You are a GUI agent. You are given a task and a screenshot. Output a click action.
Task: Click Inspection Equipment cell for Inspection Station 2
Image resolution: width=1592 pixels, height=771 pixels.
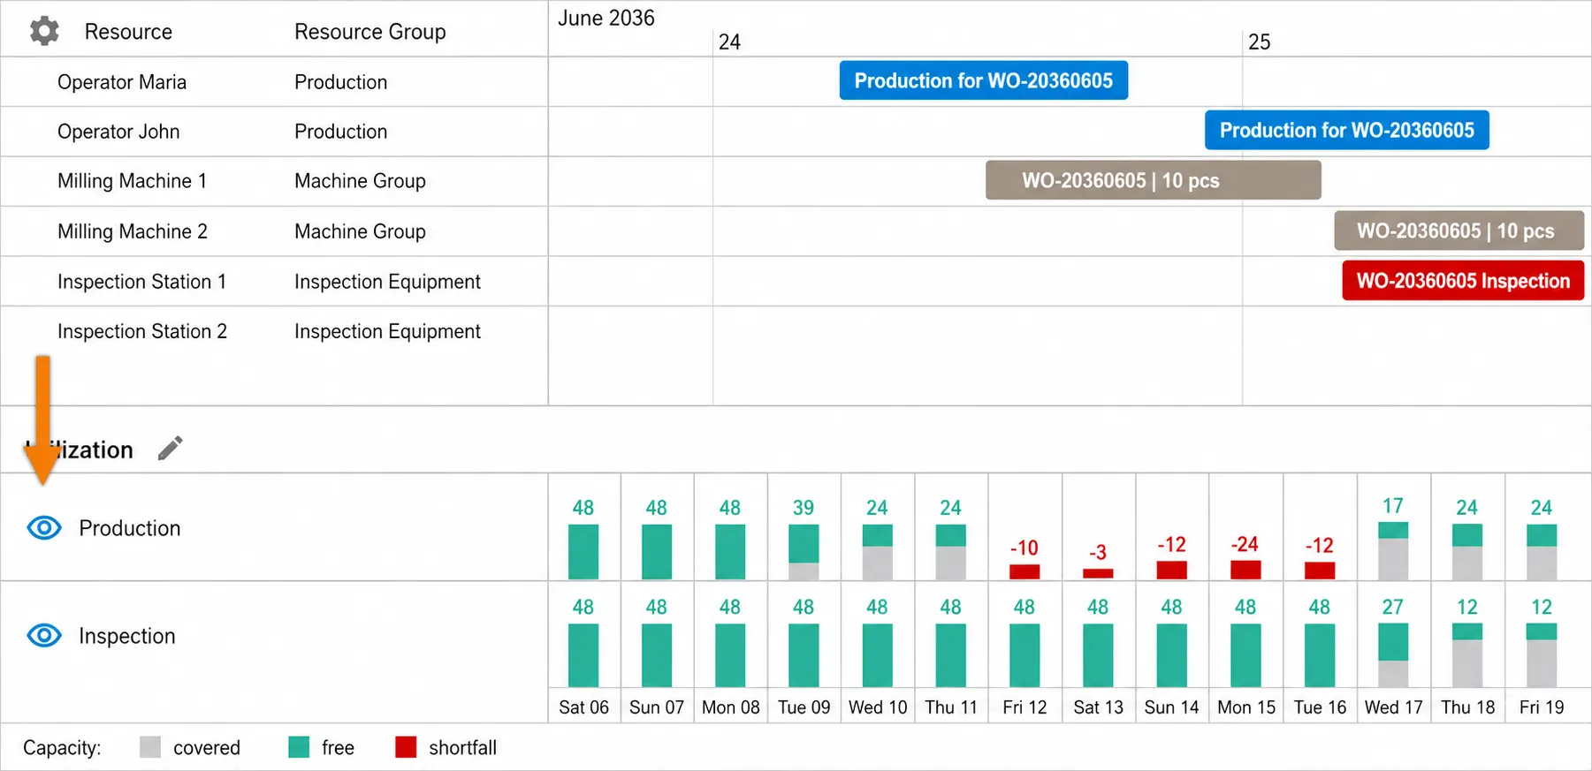point(387,331)
